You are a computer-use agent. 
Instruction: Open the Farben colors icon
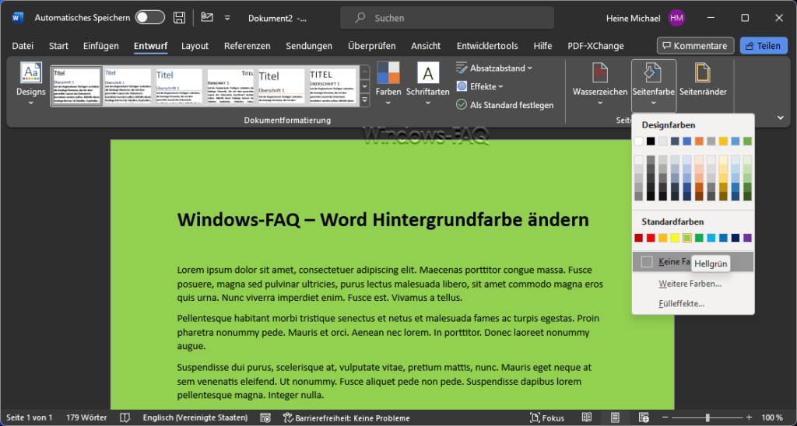[388, 72]
